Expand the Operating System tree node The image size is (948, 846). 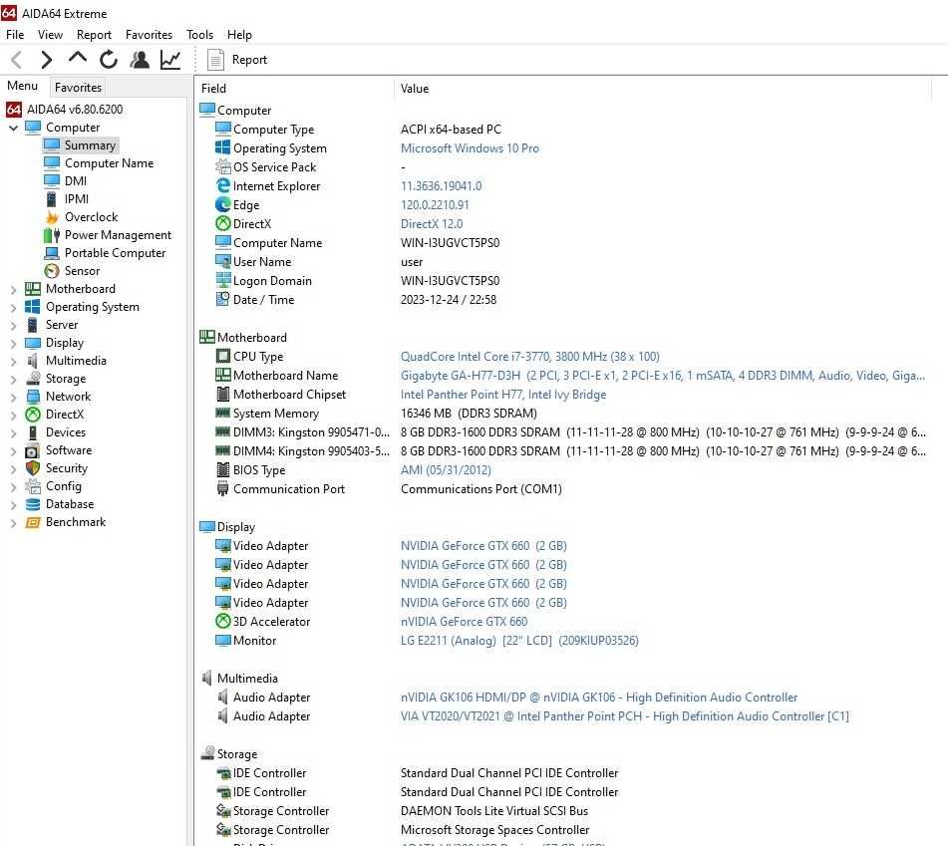pyautogui.click(x=13, y=308)
